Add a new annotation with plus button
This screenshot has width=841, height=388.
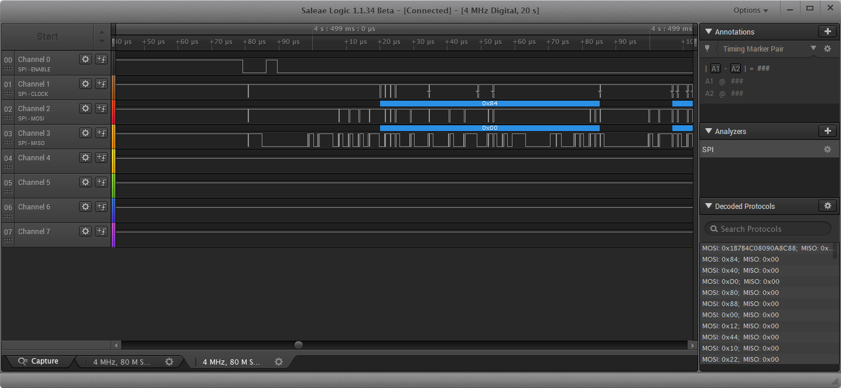[828, 32]
